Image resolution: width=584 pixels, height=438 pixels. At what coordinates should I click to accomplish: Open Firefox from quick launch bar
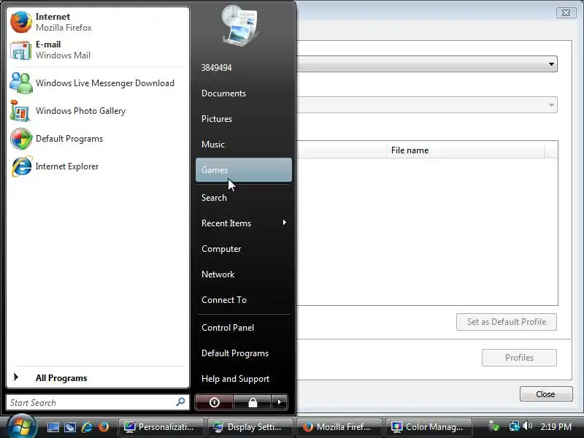(x=104, y=427)
